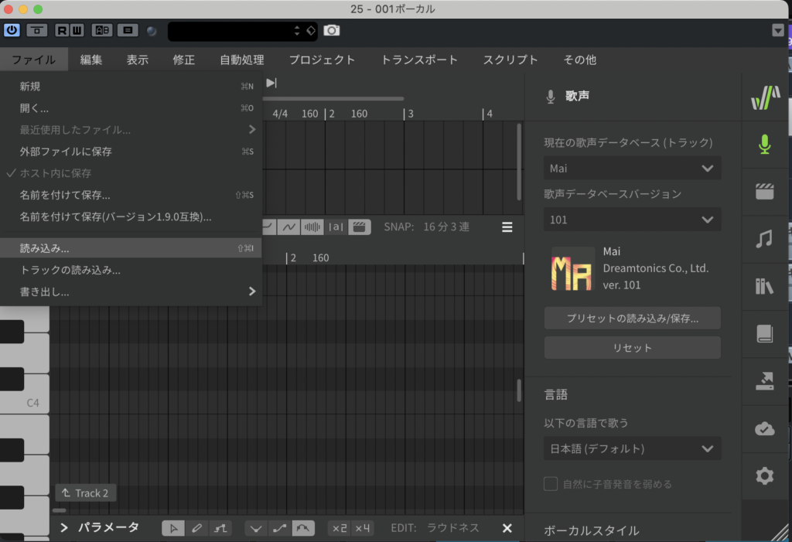Click the cloud check icon in the sidebar
This screenshot has width=792, height=542.
764,428
